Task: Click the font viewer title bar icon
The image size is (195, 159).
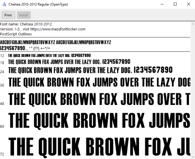Action: (5, 4)
